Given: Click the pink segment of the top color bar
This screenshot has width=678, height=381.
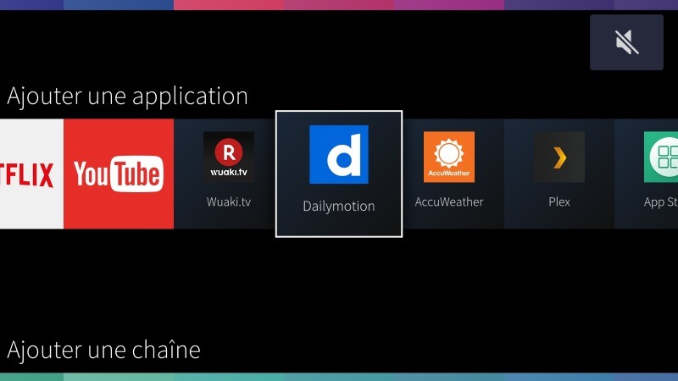Looking at the screenshot, I should (x=229, y=4).
